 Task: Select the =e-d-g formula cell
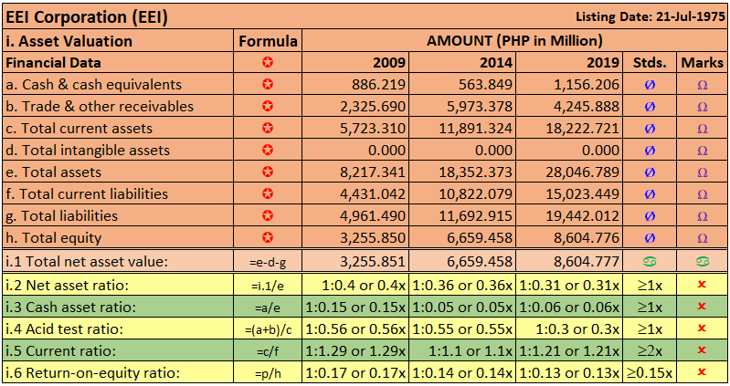point(268,261)
